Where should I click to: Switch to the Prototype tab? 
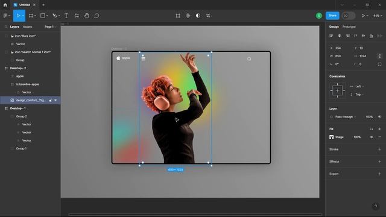pyautogui.click(x=349, y=27)
